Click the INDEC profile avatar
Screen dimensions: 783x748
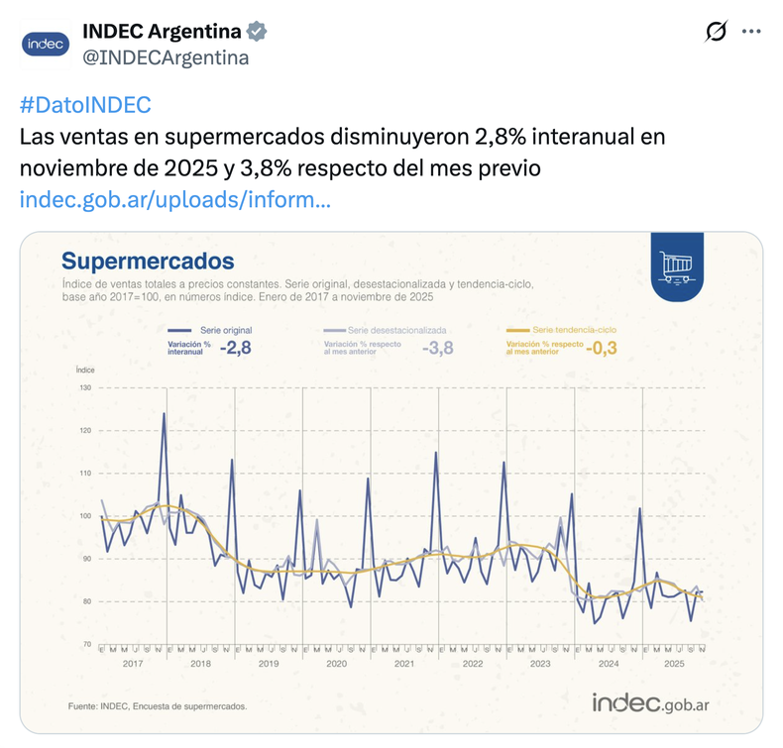click(47, 45)
